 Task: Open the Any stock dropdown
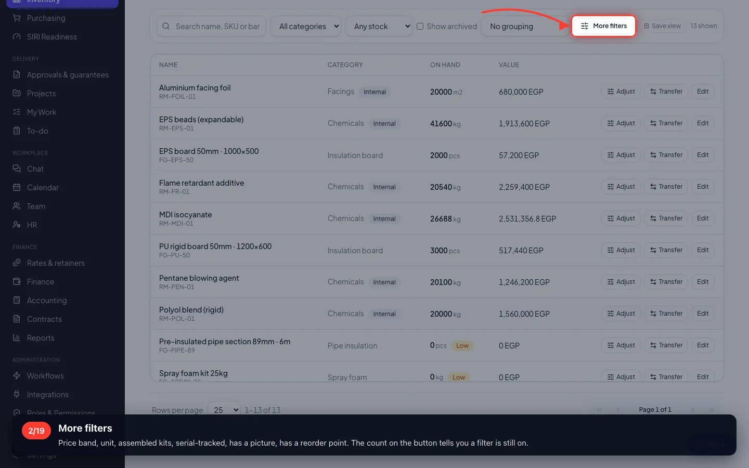[x=379, y=26]
